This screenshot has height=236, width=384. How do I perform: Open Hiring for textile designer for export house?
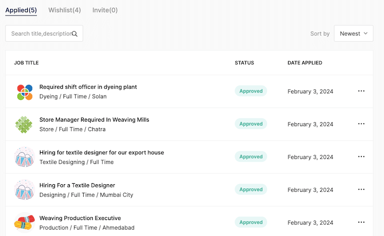(x=102, y=152)
